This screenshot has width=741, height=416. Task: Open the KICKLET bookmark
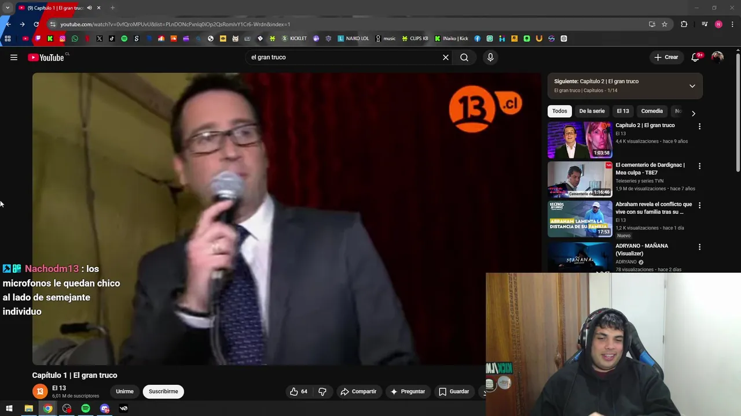tap(294, 39)
